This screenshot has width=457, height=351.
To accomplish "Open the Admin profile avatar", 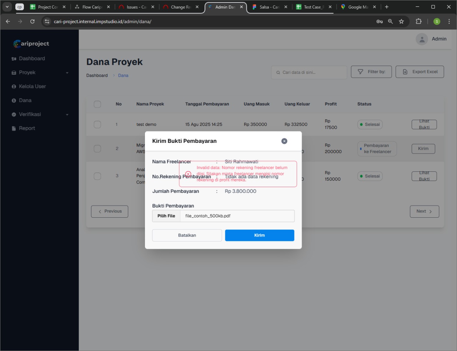I will [x=422, y=39].
